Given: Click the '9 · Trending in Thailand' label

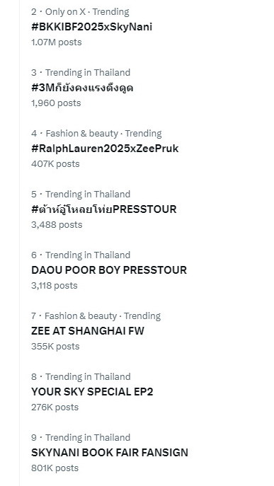Looking at the screenshot, I should [x=81, y=437].
